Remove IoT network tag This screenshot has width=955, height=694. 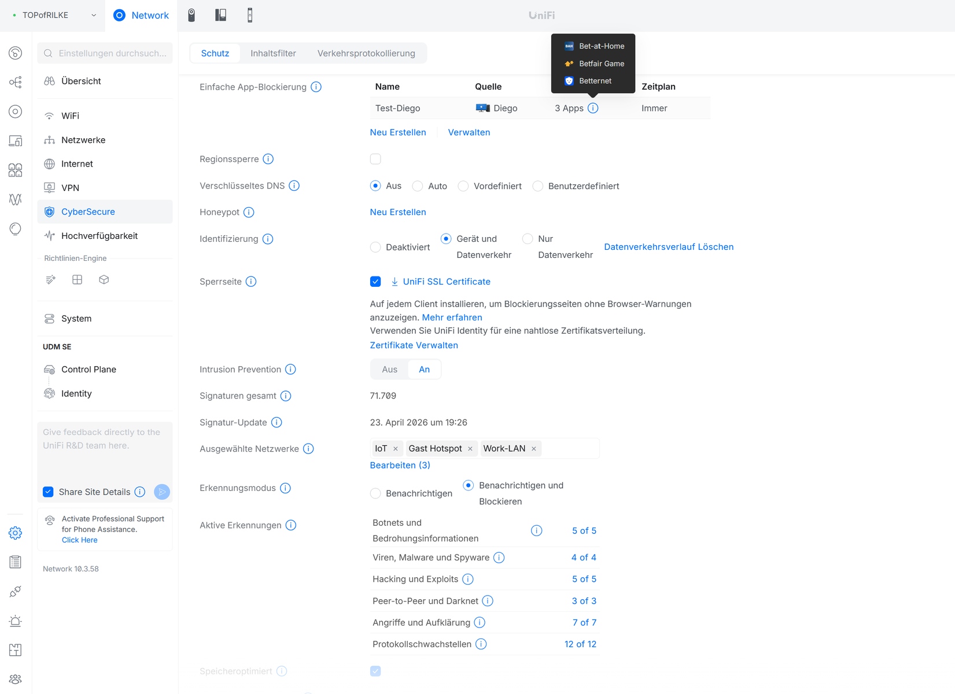[396, 449]
